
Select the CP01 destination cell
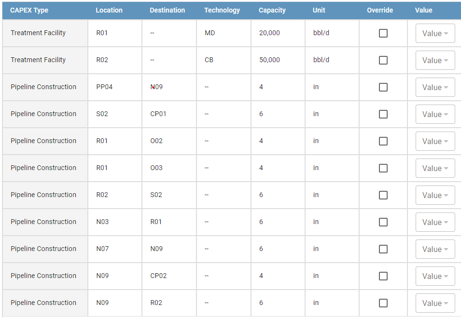[x=169, y=114]
